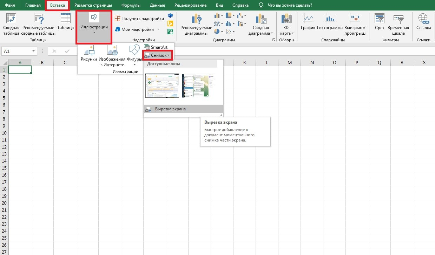Click the Что вы хотите сделать search field
The height and width of the screenshot is (255, 435).
pyautogui.click(x=290, y=5)
